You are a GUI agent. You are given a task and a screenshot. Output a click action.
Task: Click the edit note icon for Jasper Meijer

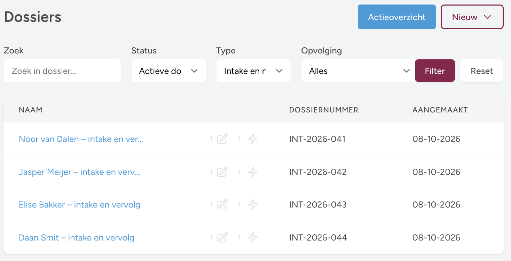(x=222, y=172)
